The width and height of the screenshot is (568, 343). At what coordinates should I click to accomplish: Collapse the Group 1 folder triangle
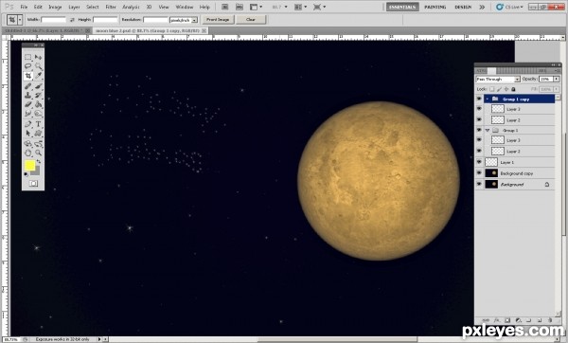pos(488,130)
